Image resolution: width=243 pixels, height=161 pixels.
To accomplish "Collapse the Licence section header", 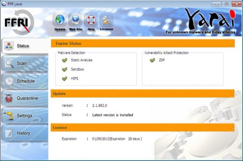I will point(143,127).
